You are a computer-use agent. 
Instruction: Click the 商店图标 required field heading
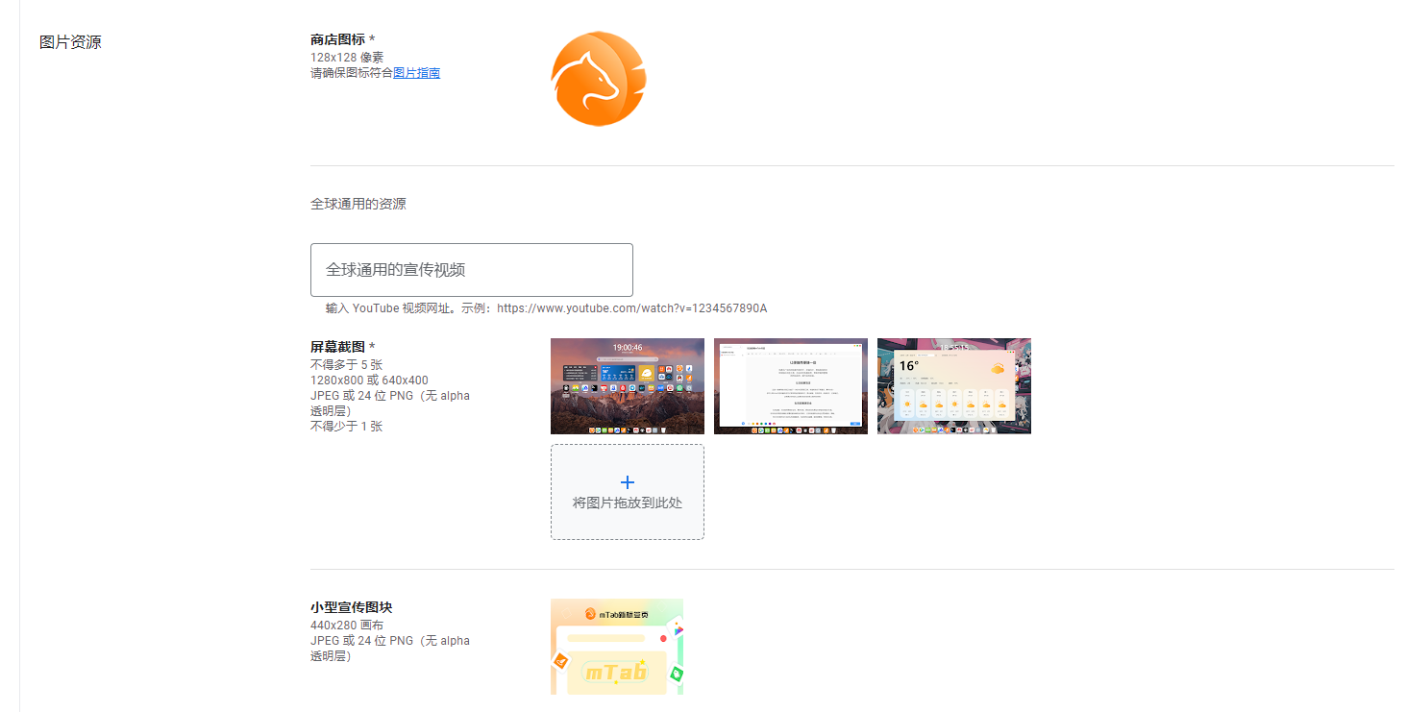click(x=337, y=40)
